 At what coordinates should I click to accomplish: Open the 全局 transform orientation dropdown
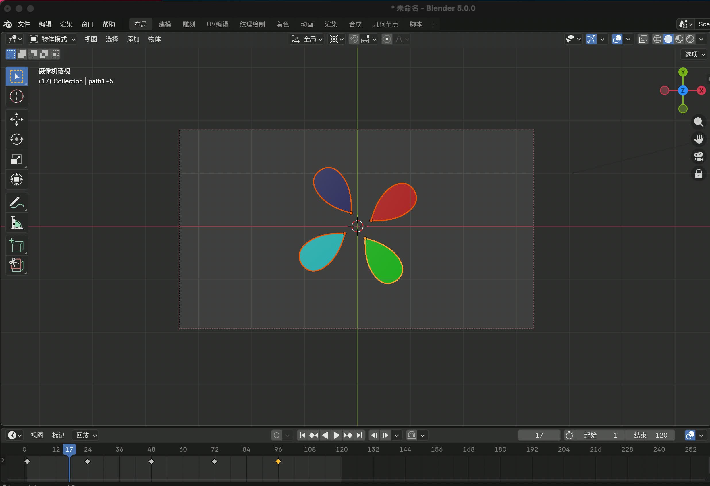pos(307,39)
